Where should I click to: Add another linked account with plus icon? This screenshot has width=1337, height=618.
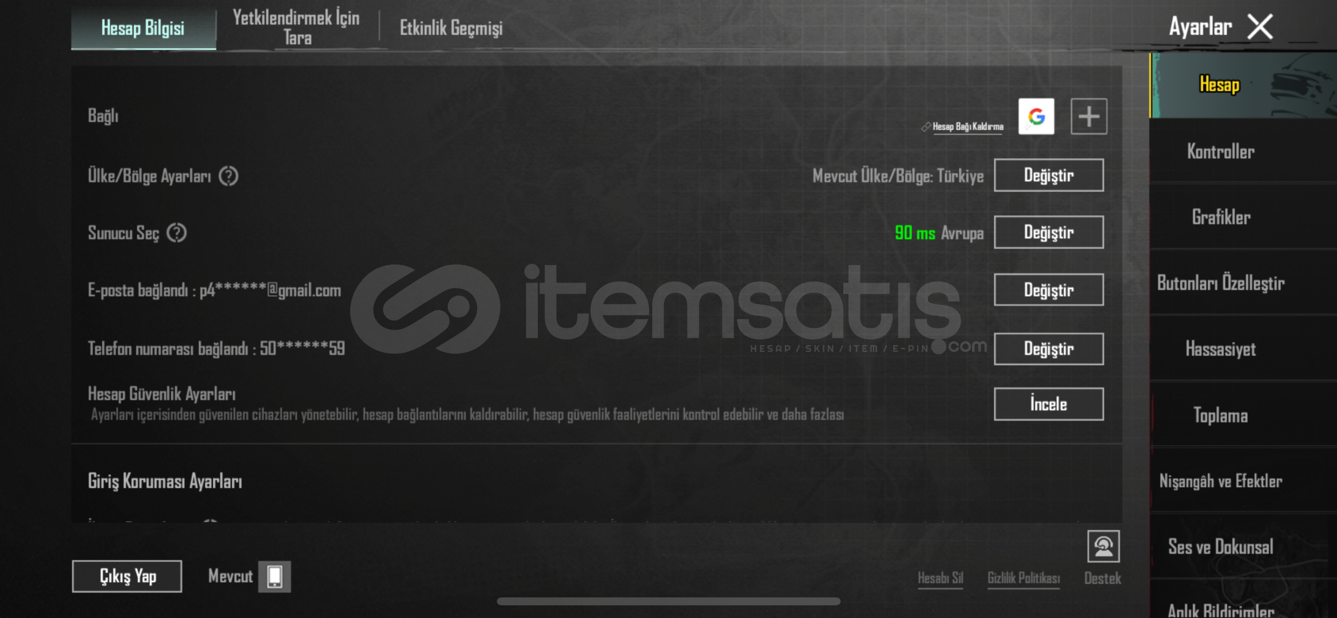pyautogui.click(x=1089, y=117)
